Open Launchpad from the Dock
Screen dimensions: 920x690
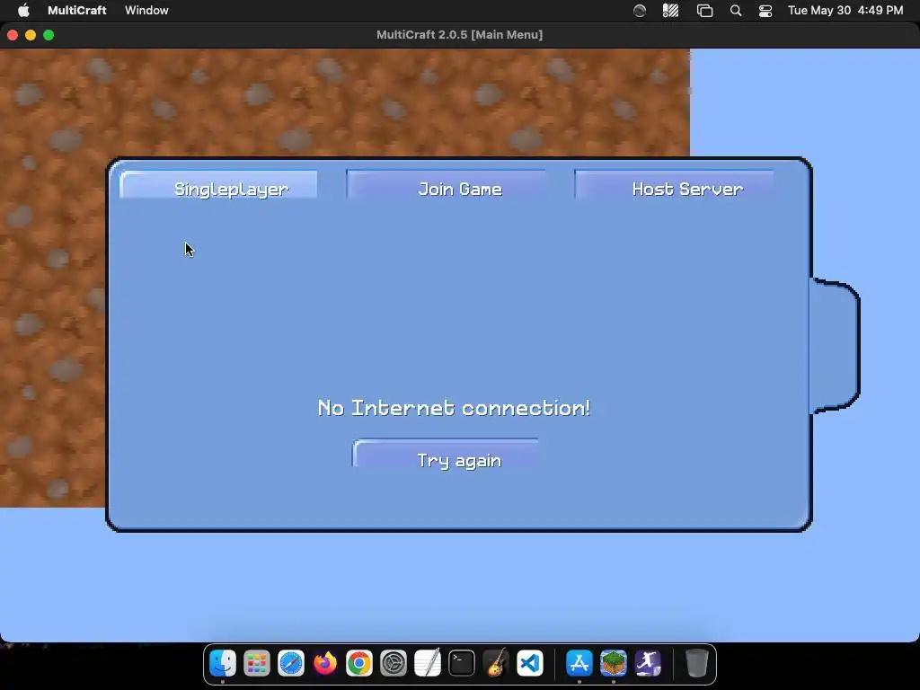(257, 664)
